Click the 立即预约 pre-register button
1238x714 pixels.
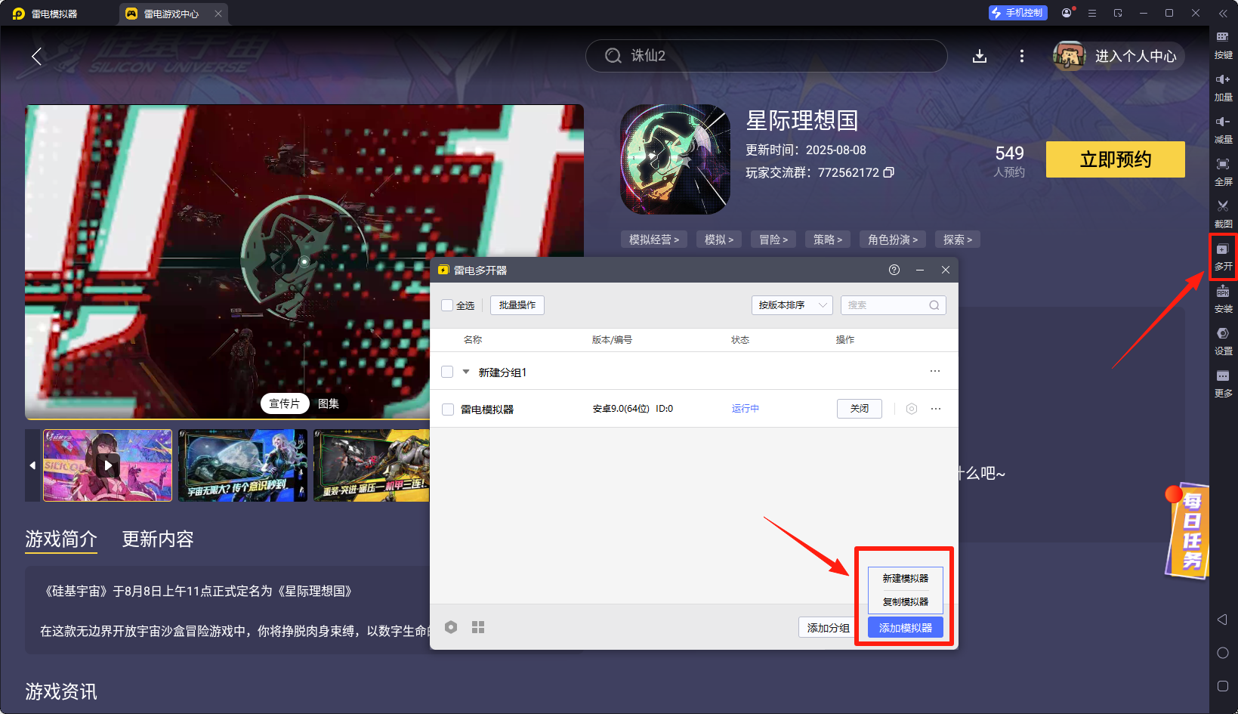point(1116,159)
